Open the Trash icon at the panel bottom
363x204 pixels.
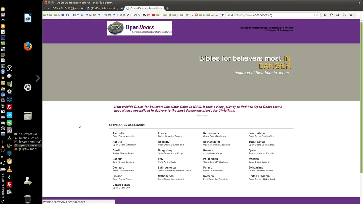point(28,199)
